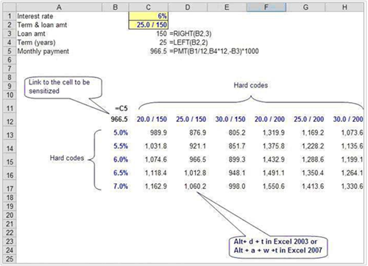Select the 966.5 table corner cell
The height and width of the screenshot is (266, 368).
pyautogui.click(x=119, y=119)
